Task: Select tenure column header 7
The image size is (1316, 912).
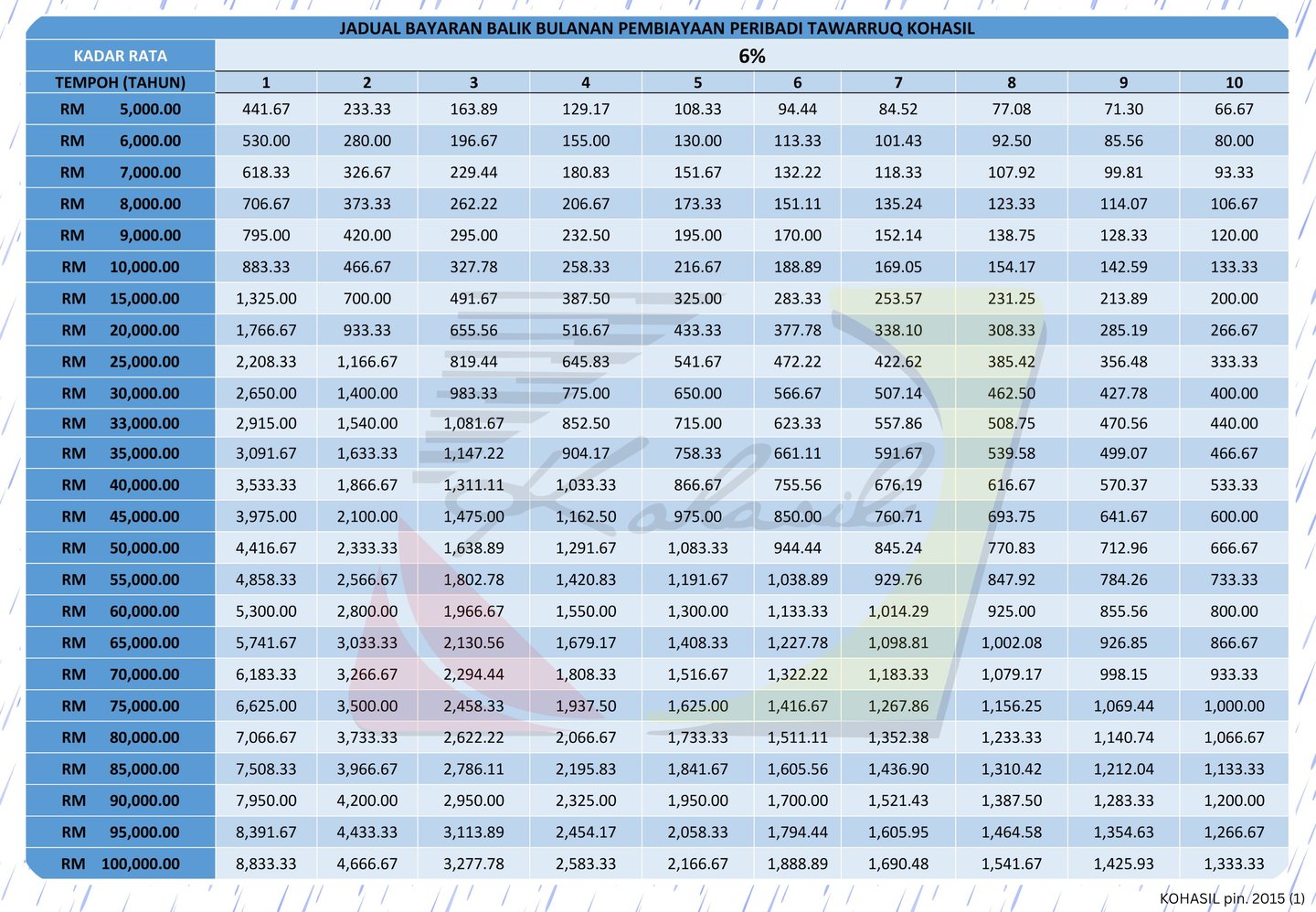Action: (898, 82)
